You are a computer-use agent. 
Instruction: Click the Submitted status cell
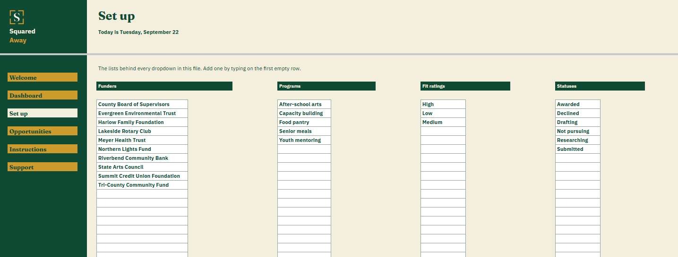(x=578, y=149)
